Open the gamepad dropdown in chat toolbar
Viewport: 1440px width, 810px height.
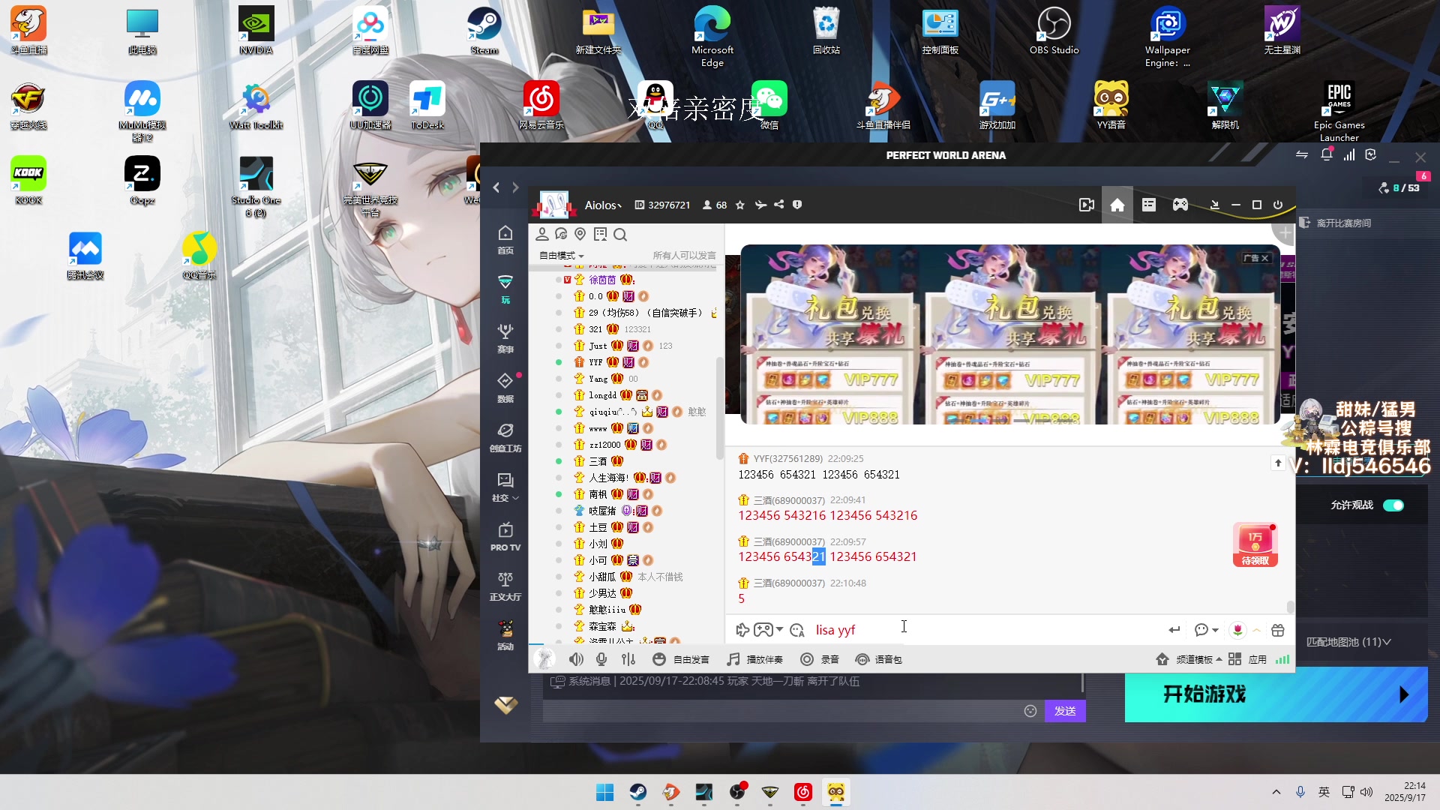pos(780,630)
